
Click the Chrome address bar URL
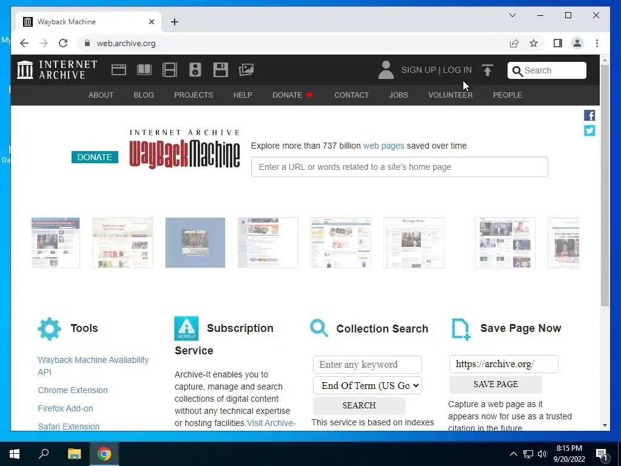[x=126, y=43]
